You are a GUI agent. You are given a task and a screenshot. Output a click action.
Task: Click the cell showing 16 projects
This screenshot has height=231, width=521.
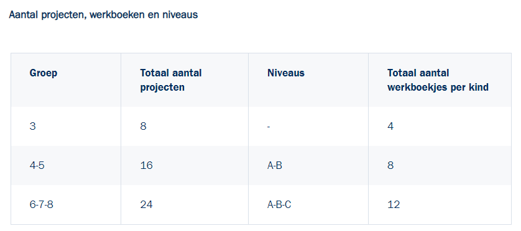[185, 165]
